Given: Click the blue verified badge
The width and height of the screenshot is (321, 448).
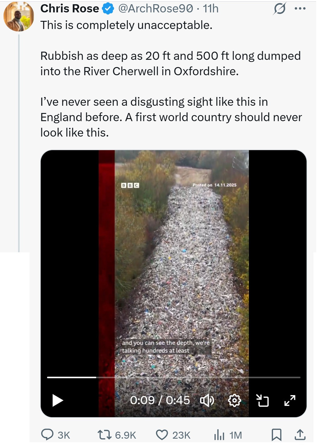Looking at the screenshot, I should tap(108, 9).
